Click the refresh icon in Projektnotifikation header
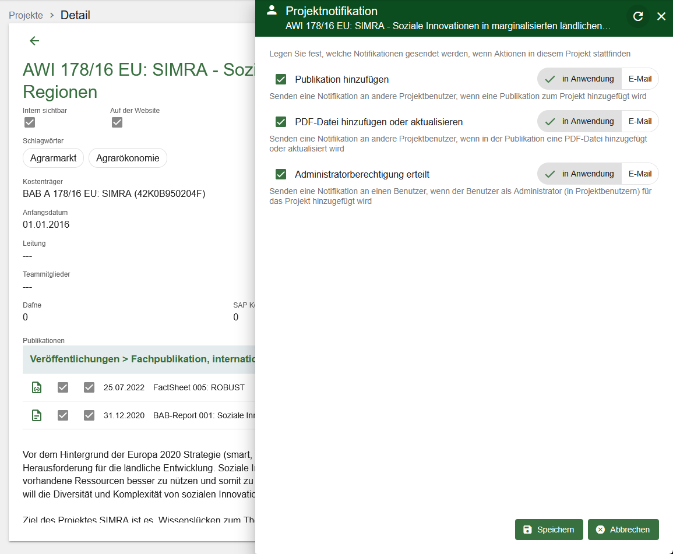The height and width of the screenshot is (554, 673). pos(638,16)
